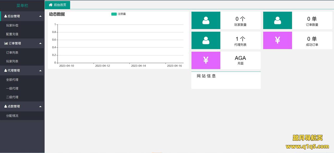334x153 pixels.
Task: Click the bar chart icon beside 订单管理
Action: (x=6, y=43)
